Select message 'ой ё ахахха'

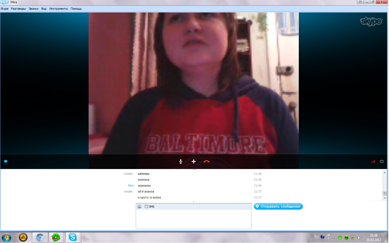146,191
